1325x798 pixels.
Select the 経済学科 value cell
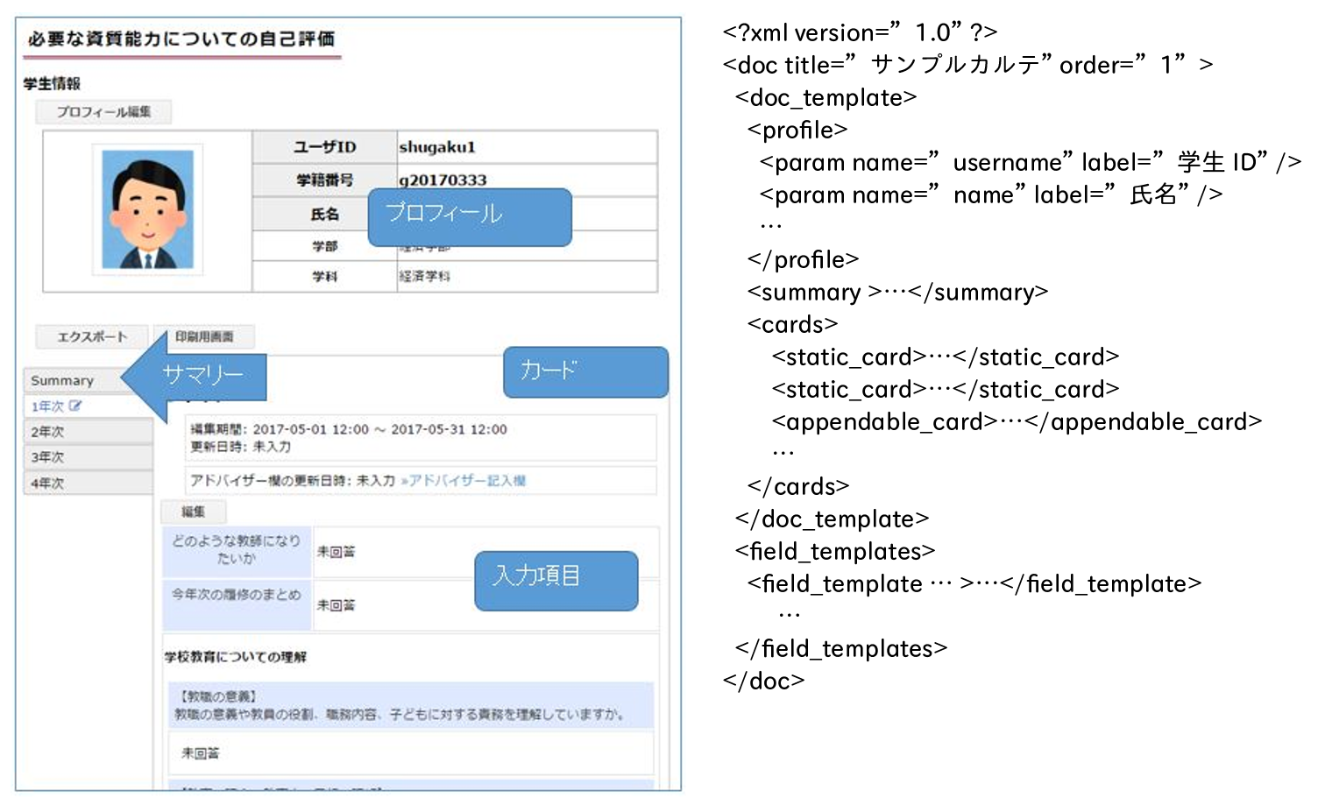click(x=527, y=276)
